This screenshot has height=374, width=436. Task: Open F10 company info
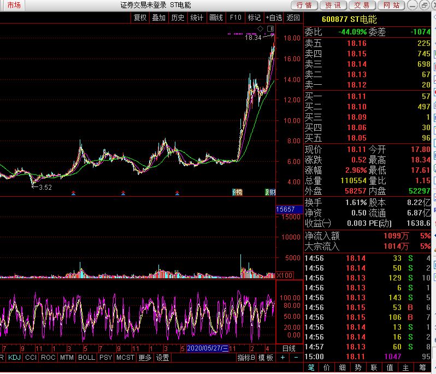point(235,17)
